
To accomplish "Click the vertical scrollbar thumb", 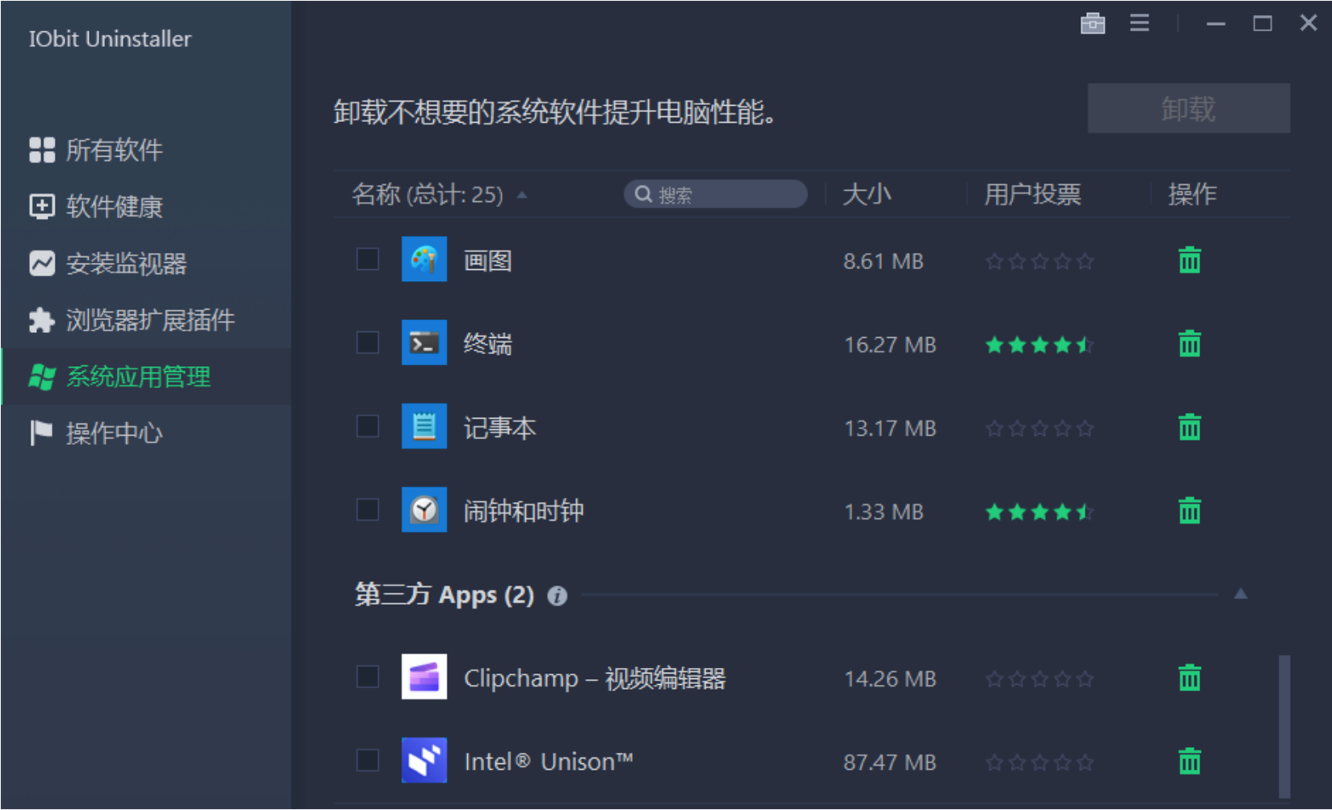I will click(1284, 727).
